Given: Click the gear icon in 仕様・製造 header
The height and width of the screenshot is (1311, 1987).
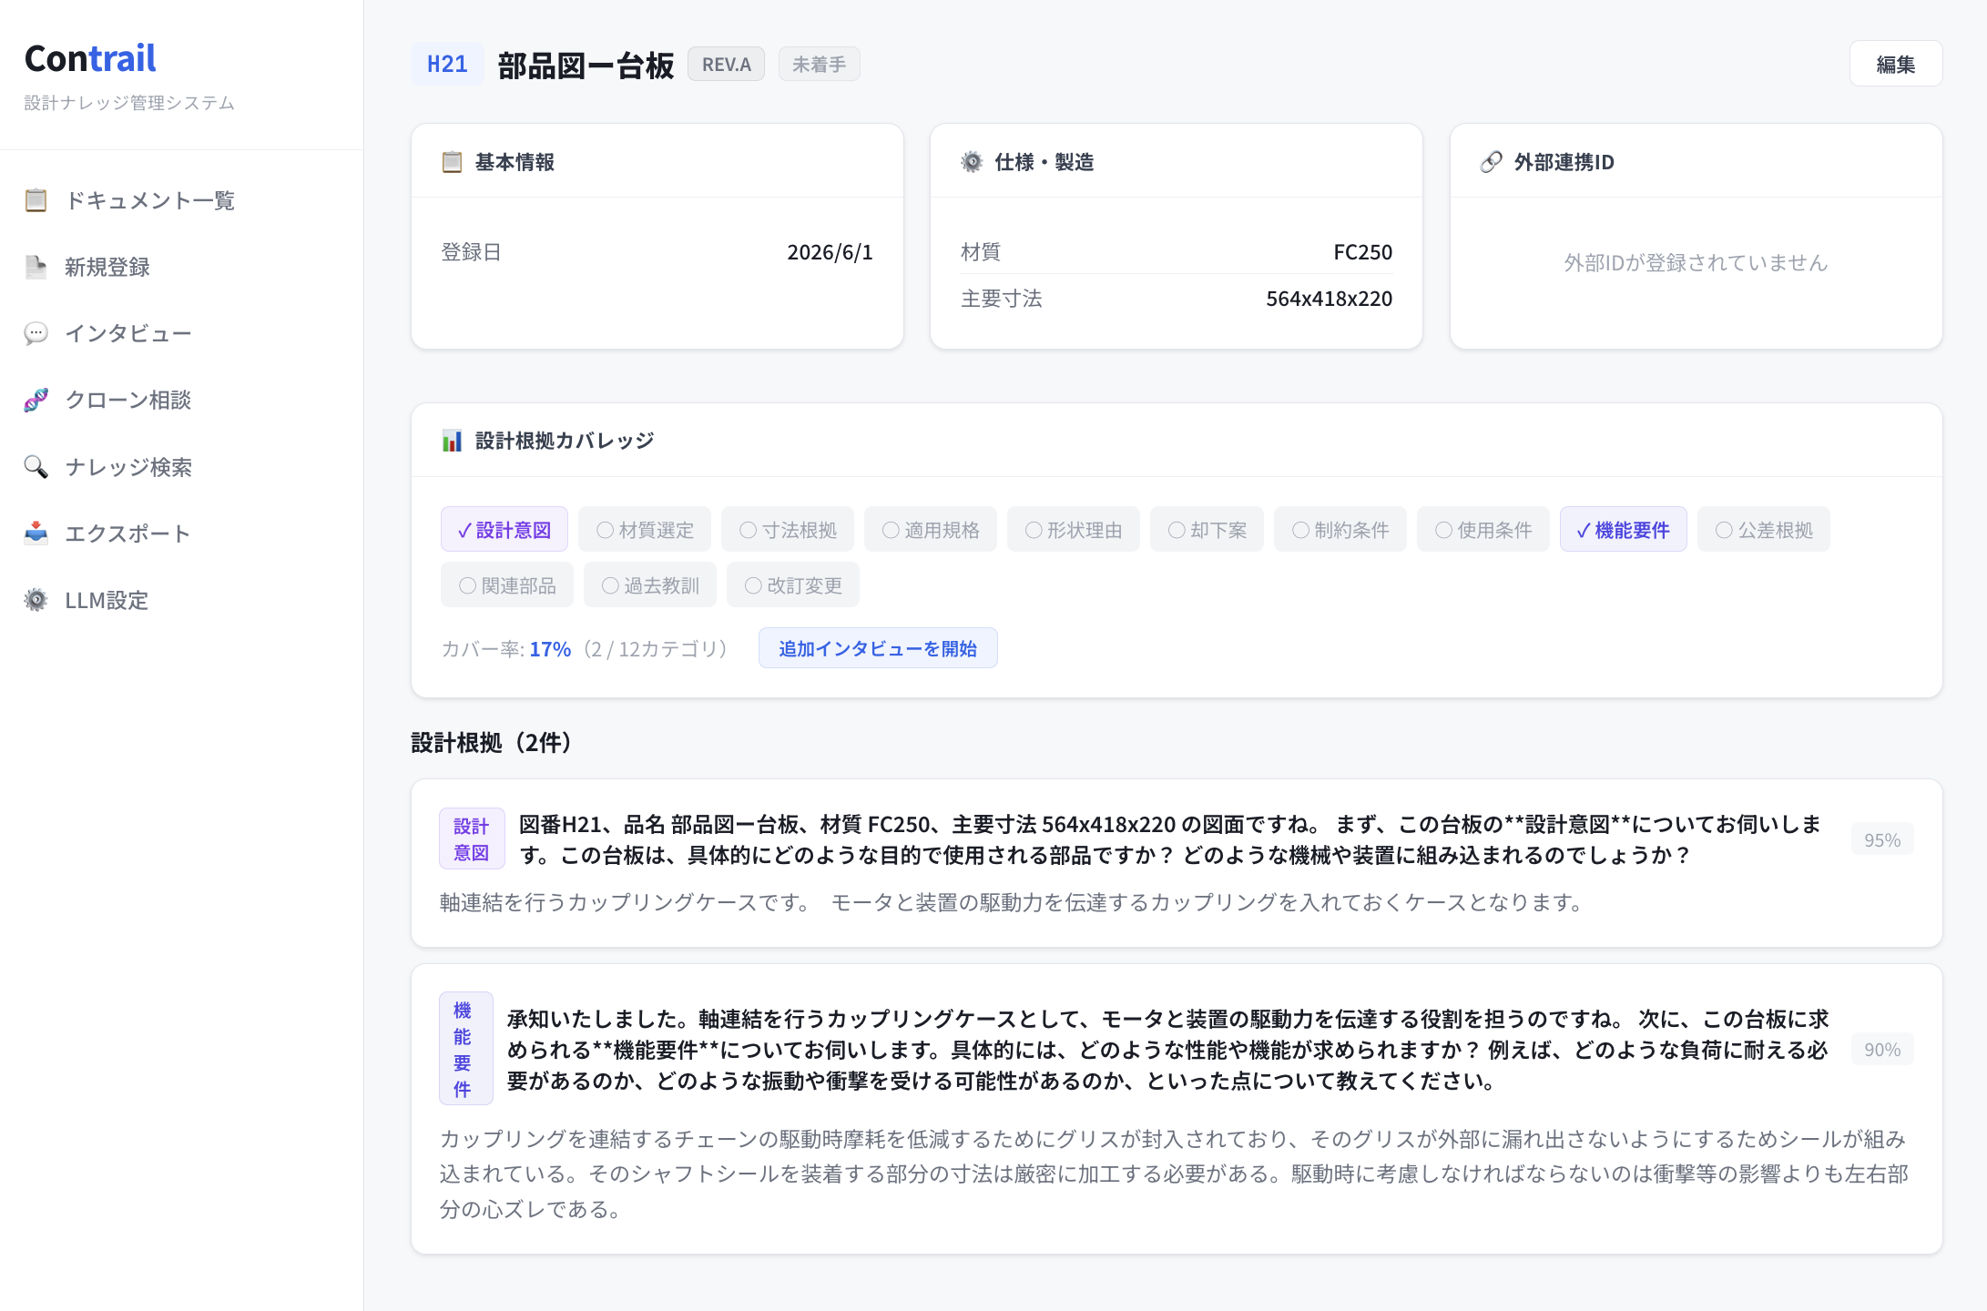Looking at the screenshot, I should pyautogui.click(x=972, y=162).
